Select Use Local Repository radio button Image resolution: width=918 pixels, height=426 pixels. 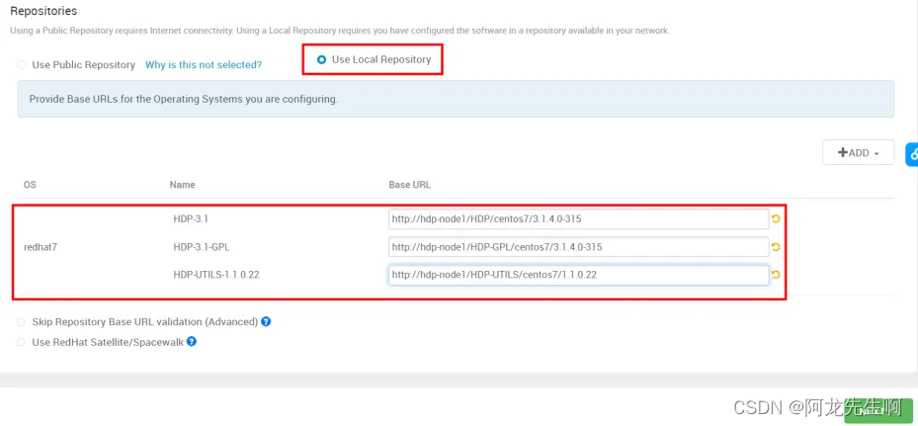[321, 59]
